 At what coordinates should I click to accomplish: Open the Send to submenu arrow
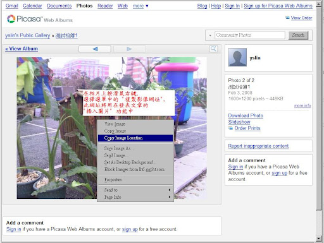pyautogui.click(x=170, y=190)
